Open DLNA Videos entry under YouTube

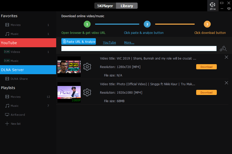click(x=28, y=52)
